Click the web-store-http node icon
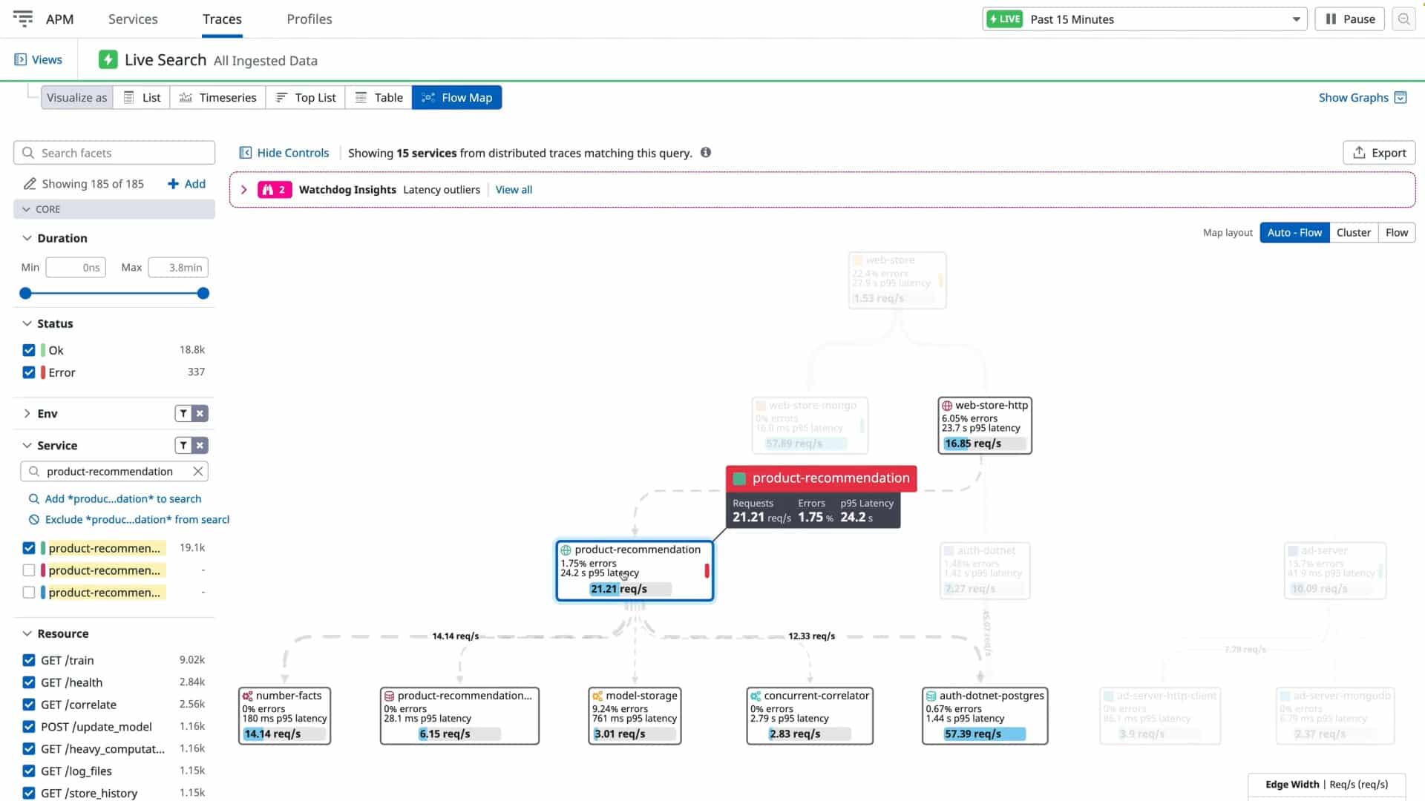This screenshot has height=801, width=1425. 947,406
